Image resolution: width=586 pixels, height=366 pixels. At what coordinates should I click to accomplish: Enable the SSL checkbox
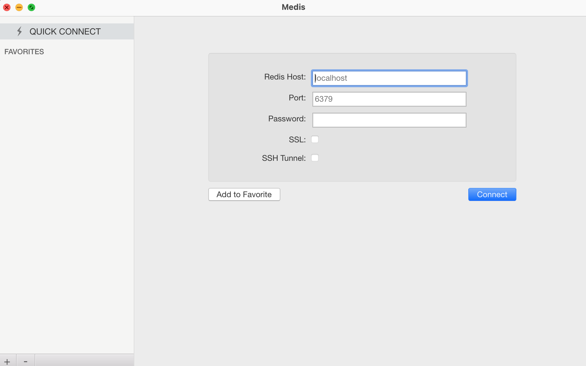[315, 140]
